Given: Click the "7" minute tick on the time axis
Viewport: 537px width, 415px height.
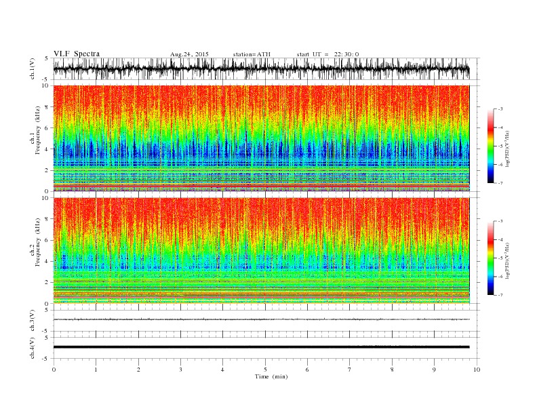Looking at the screenshot, I should click(350, 370).
